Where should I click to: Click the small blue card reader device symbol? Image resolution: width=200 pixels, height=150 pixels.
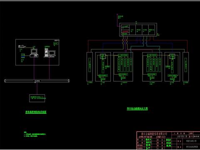click(x=23, y=56)
